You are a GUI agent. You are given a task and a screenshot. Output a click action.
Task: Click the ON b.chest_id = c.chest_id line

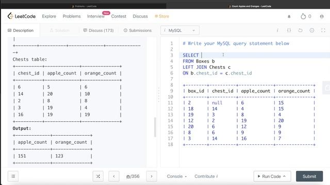click(x=217, y=73)
